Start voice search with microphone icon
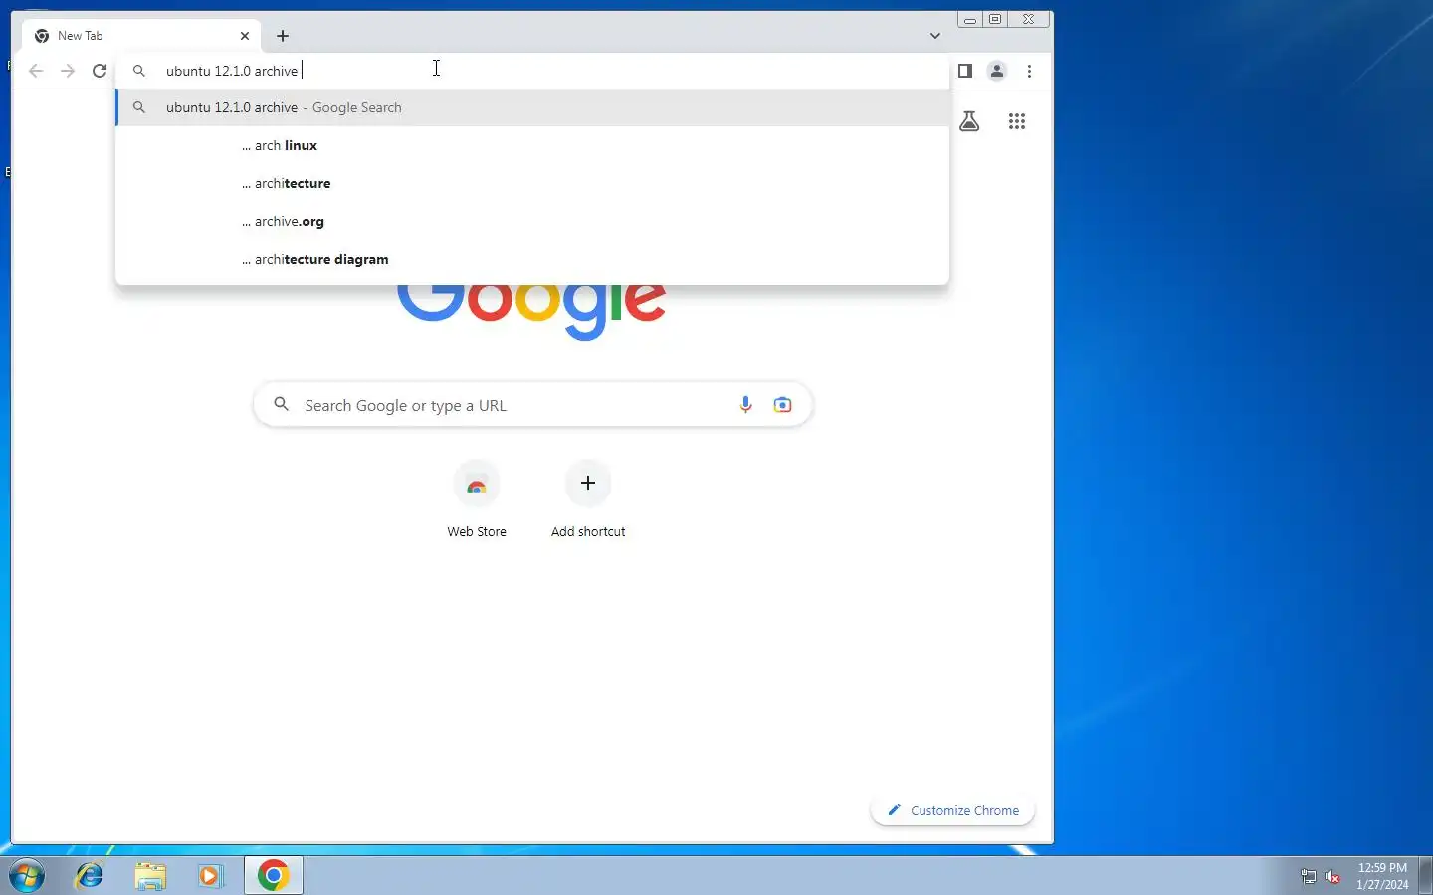 745,405
